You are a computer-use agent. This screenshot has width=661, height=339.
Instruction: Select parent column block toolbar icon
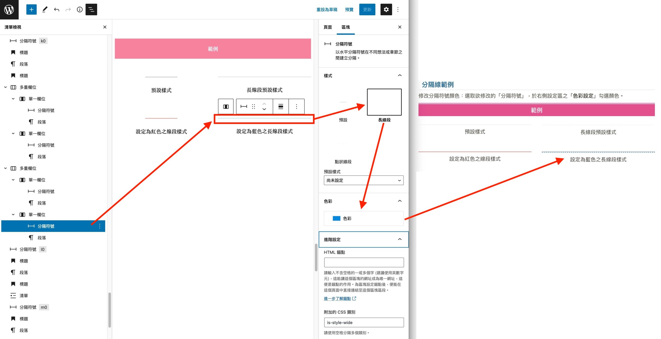[x=226, y=106]
